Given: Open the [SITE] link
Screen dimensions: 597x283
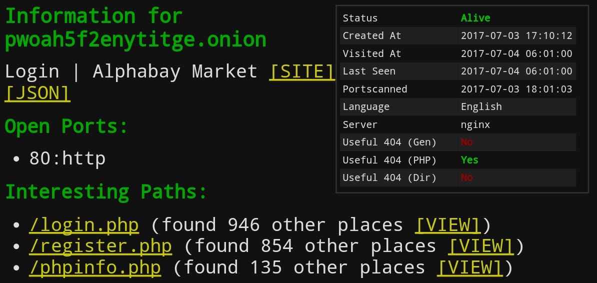Looking at the screenshot, I should coord(302,71).
